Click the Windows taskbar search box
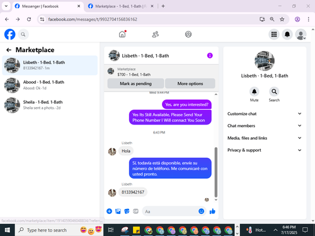 (59, 230)
